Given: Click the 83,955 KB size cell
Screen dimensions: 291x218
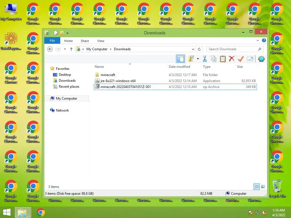Looking at the screenshot, I should coord(248,81).
